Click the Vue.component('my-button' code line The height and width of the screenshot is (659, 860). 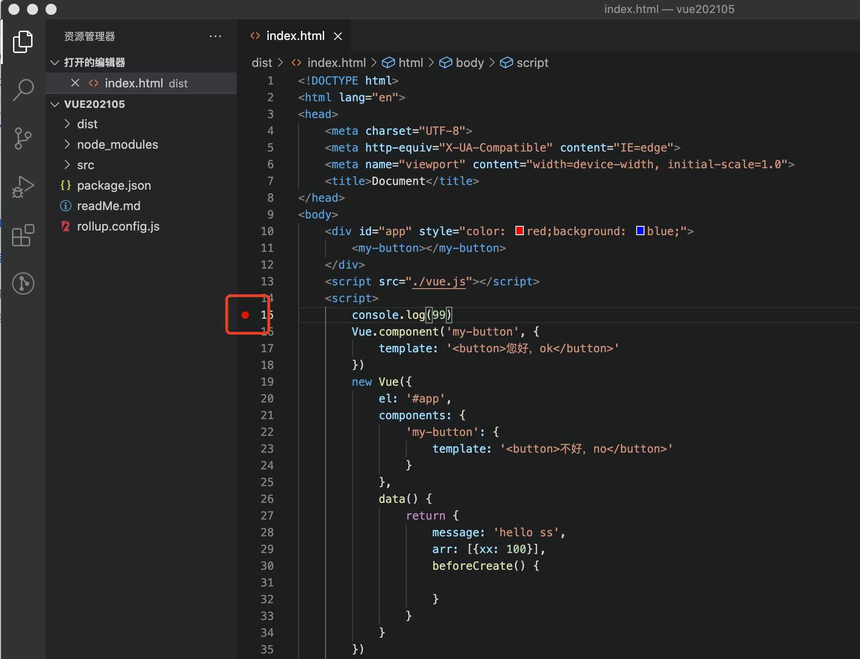tap(445, 332)
